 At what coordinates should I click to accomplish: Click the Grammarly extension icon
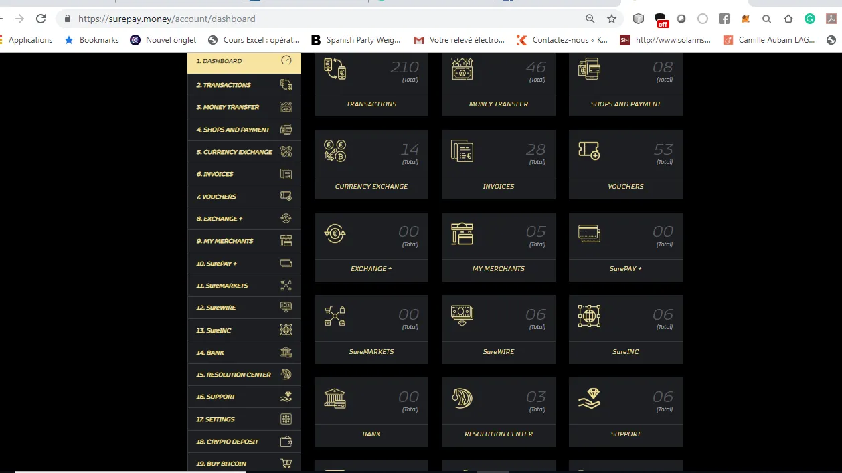point(810,19)
